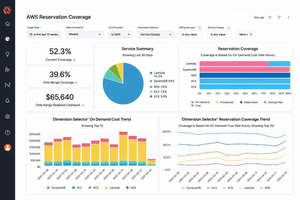
Task: Expand the More filters button
Action: tap(246, 35)
